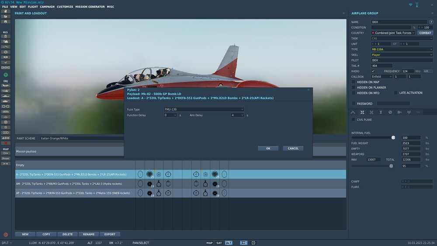This screenshot has width=437, height=246.
Task: Open the Arm Delay dropdown
Action: click(x=237, y=115)
